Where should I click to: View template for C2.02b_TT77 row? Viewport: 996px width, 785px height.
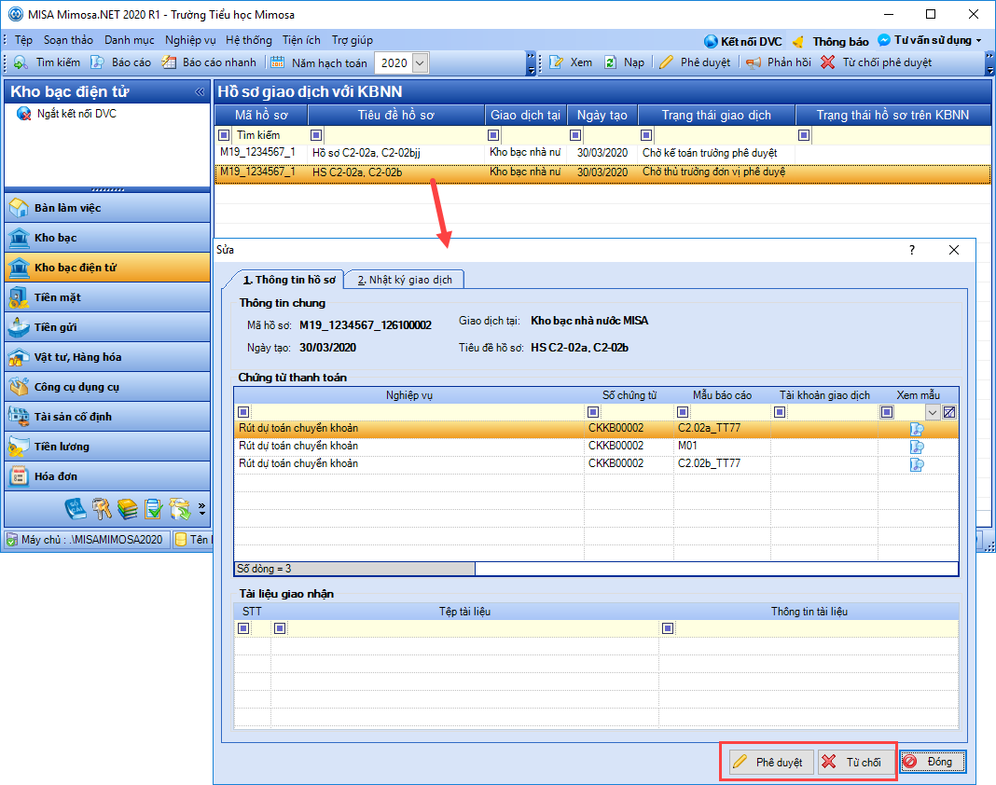[x=917, y=464]
